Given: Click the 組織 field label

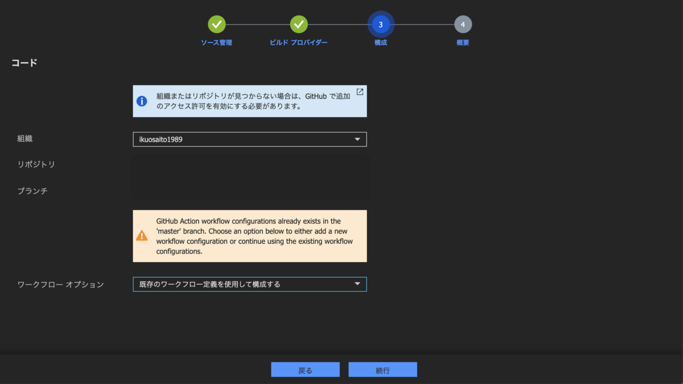Looking at the screenshot, I should 25,138.
